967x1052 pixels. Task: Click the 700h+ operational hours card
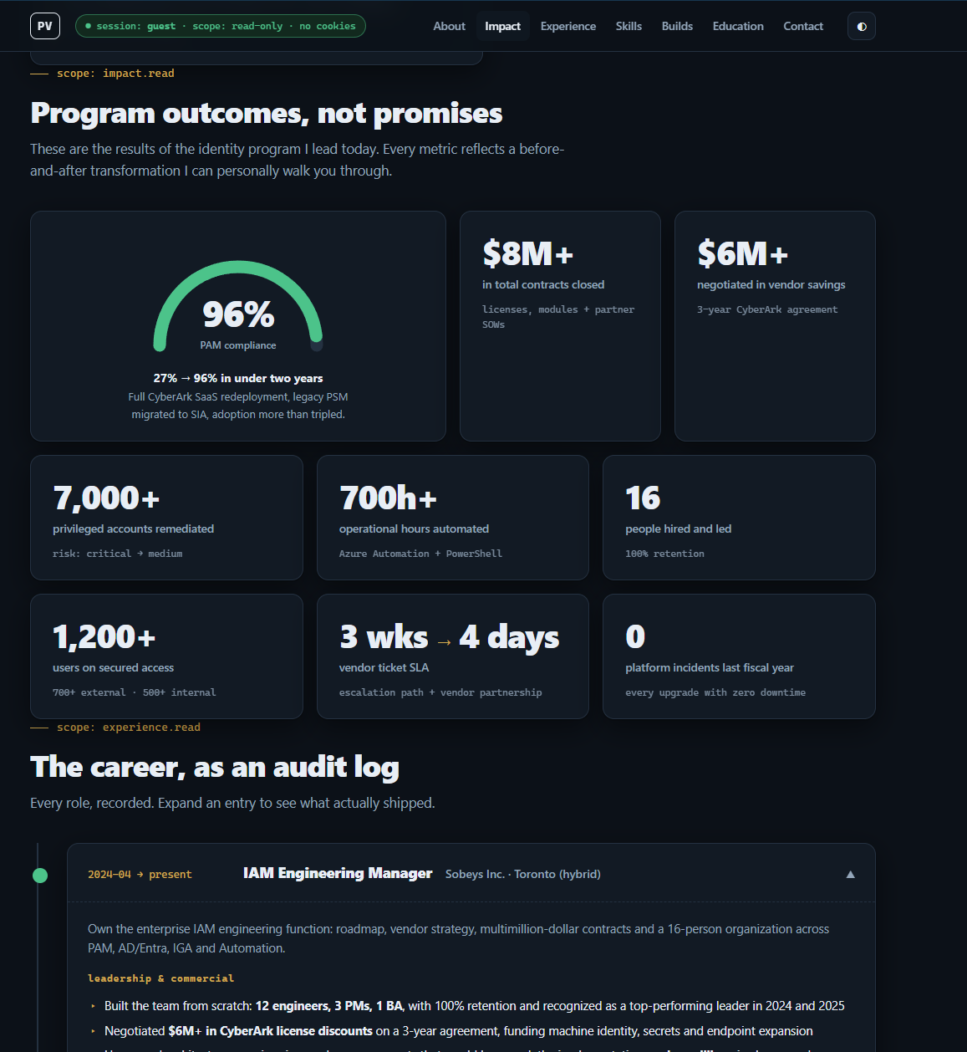[453, 518]
